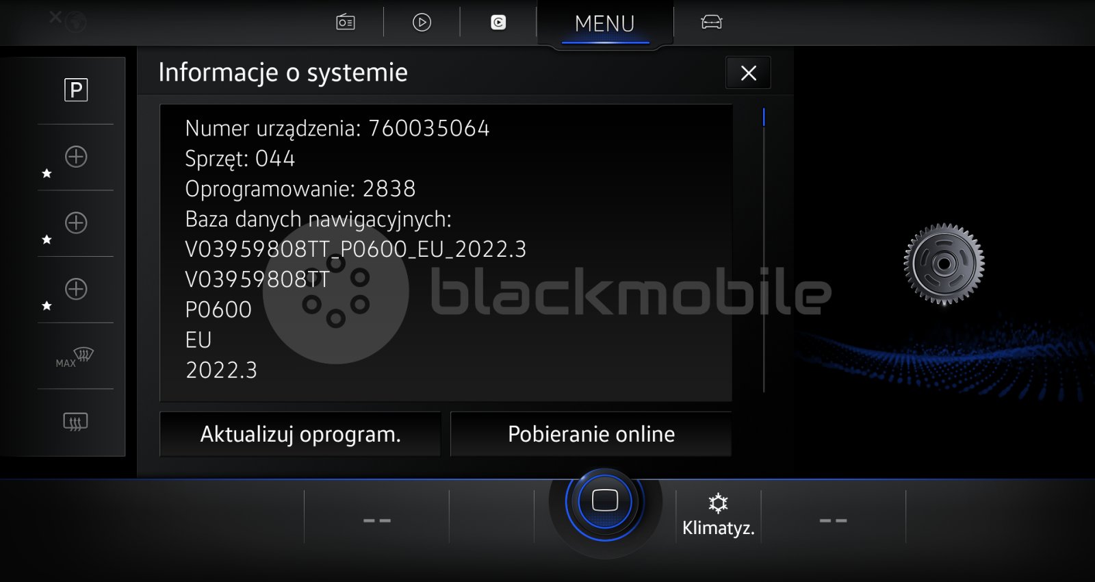Close the Informacje o systemie dialog
The height and width of the screenshot is (582, 1095).
[748, 73]
